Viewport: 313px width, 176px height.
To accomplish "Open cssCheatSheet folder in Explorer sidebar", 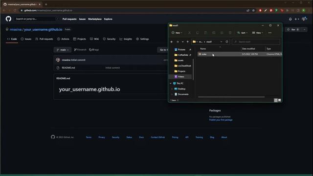I will click(182, 66).
